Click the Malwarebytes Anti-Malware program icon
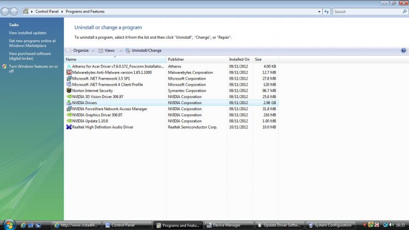 (x=69, y=72)
